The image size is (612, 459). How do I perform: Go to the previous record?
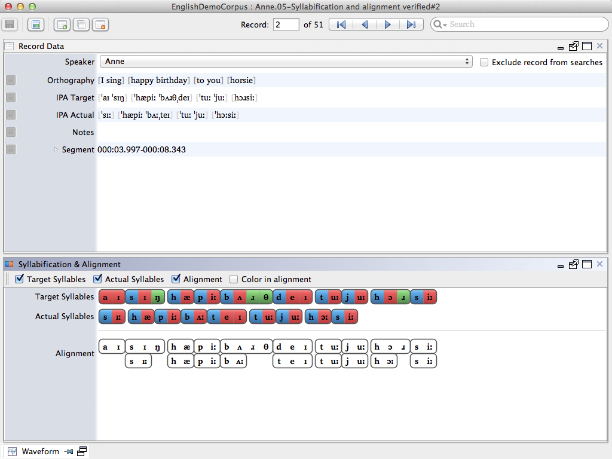[x=364, y=25]
